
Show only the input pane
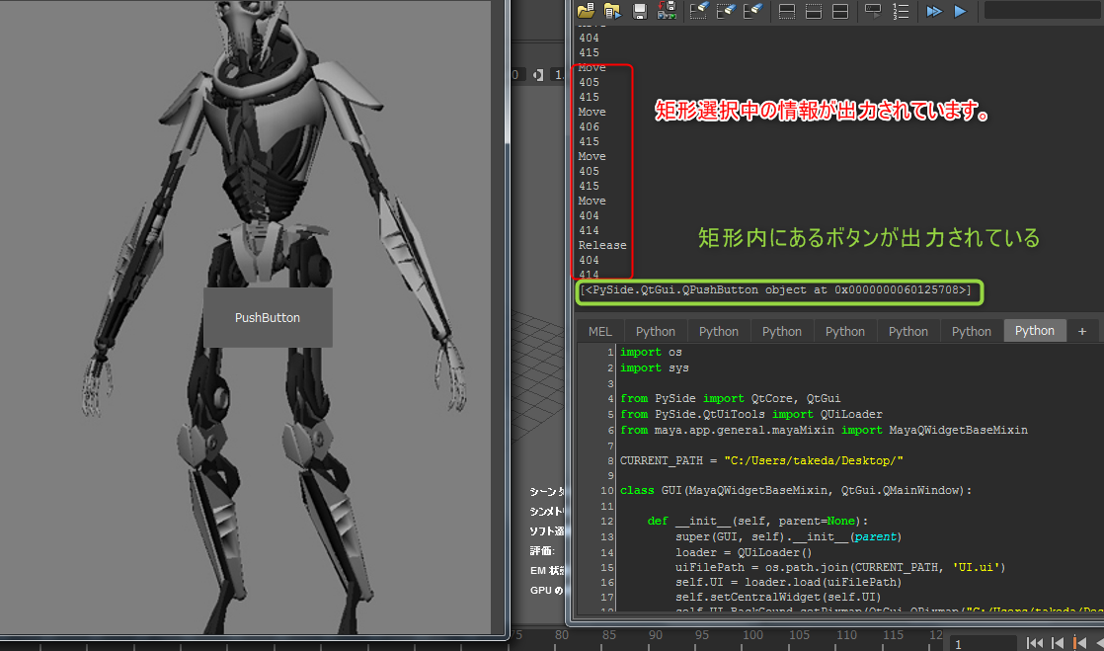pyautogui.click(x=814, y=11)
